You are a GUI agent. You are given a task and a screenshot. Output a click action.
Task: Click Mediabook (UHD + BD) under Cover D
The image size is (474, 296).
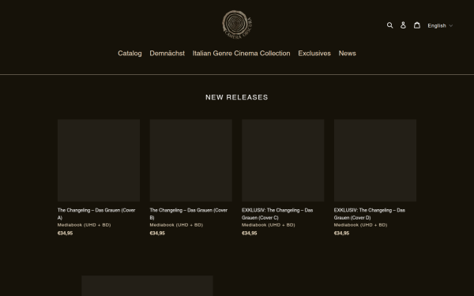coord(361,225)
